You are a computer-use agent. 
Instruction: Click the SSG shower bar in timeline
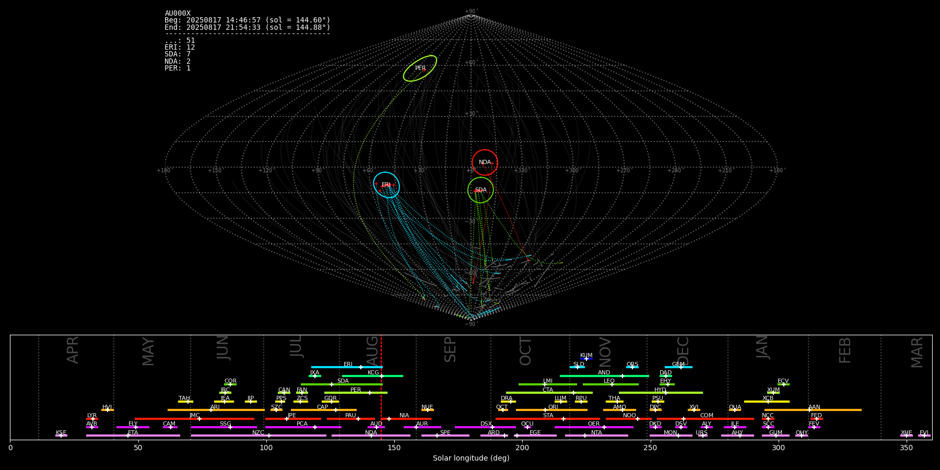click(224, 427)
